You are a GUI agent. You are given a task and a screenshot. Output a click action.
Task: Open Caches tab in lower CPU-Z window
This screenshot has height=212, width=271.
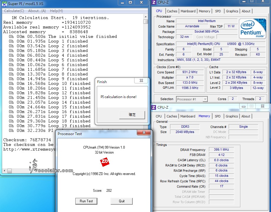tap(172, 116)
